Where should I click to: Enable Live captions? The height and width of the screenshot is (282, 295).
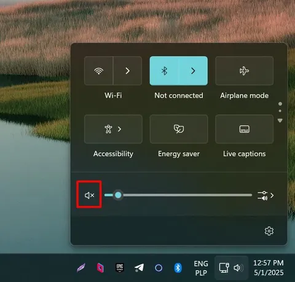click(x=244, y=129)
